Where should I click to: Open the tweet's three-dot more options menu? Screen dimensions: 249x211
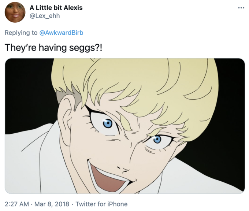click(241, 8)
